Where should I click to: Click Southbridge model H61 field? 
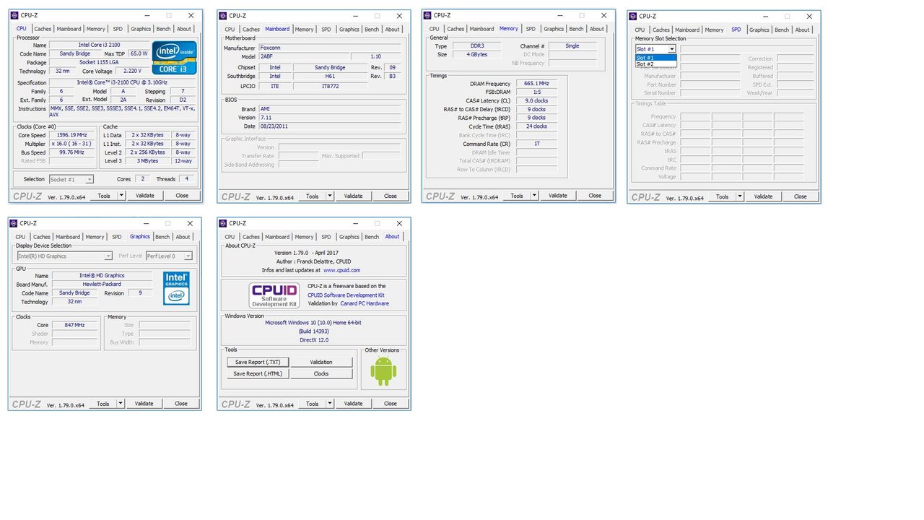click(330, 76)
